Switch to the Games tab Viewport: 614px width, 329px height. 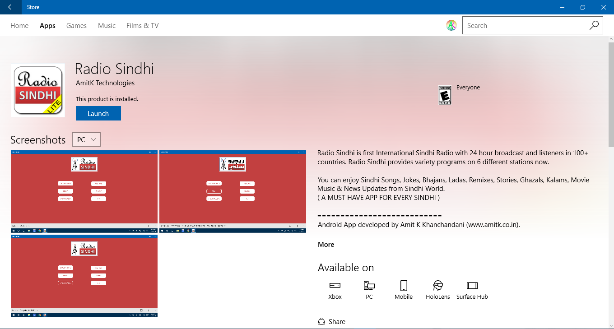pos(76,26)
